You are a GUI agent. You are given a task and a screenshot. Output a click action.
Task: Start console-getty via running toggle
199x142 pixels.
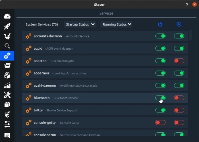click(179, 123)
